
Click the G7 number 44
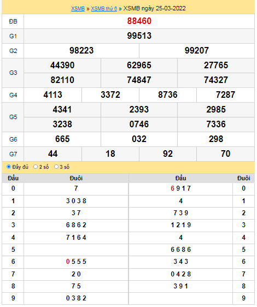52,153
